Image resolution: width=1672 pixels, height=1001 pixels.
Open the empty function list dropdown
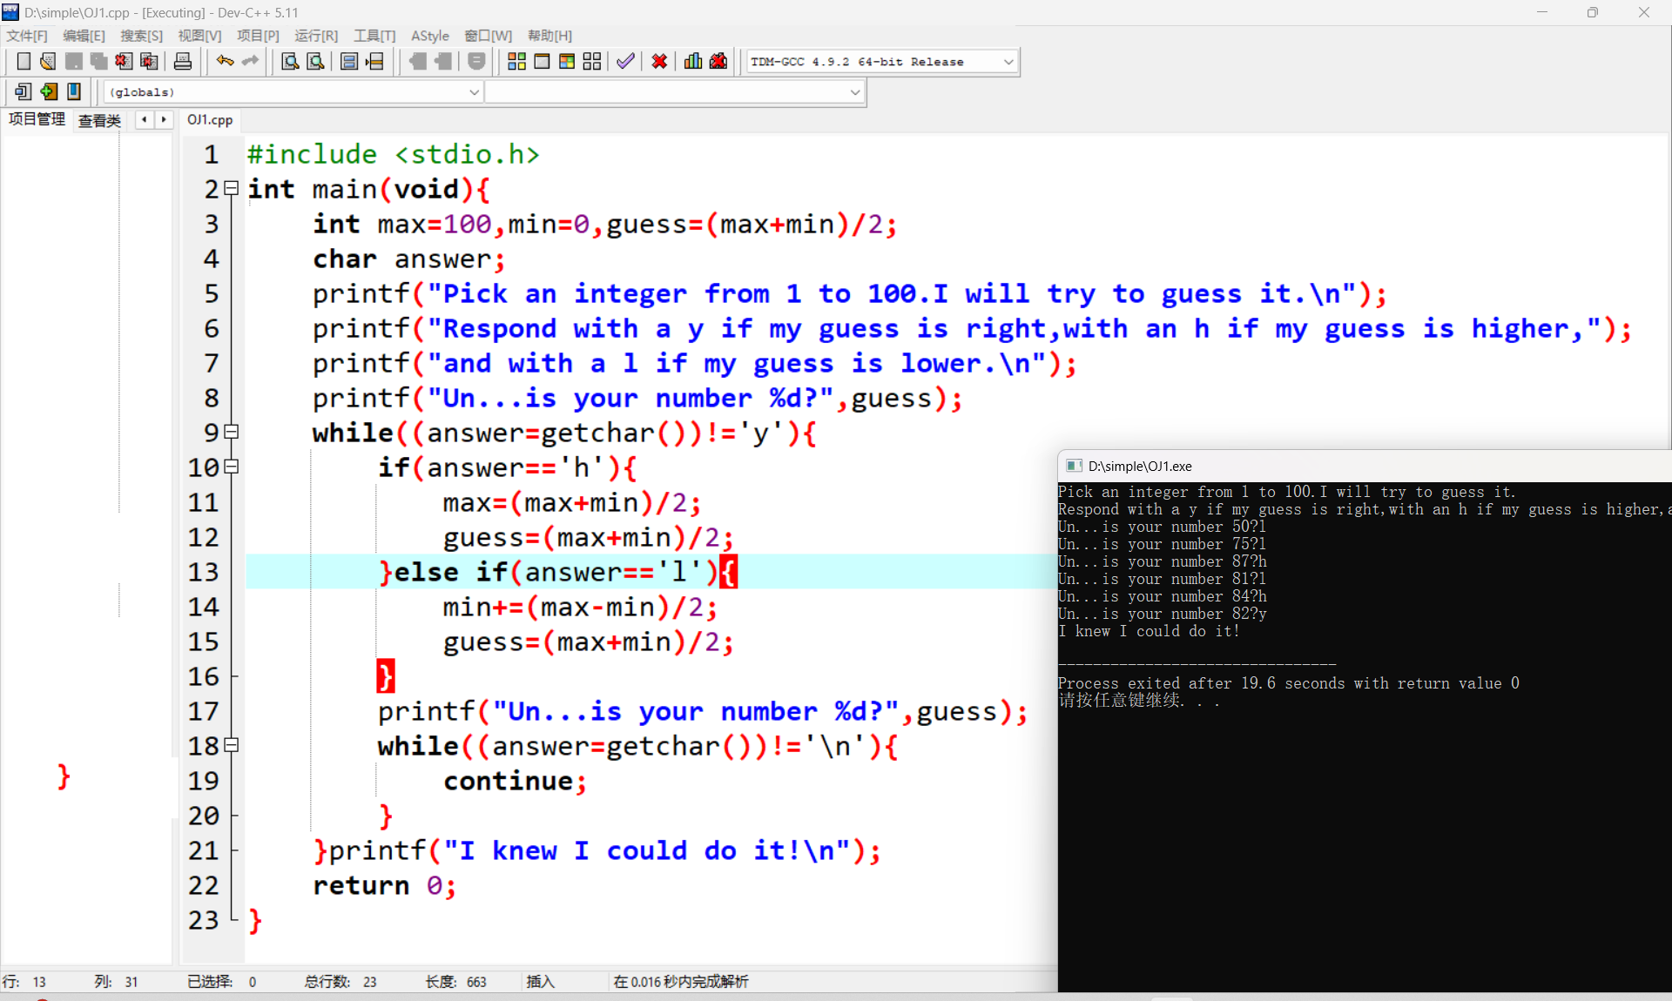pos(854,92)
